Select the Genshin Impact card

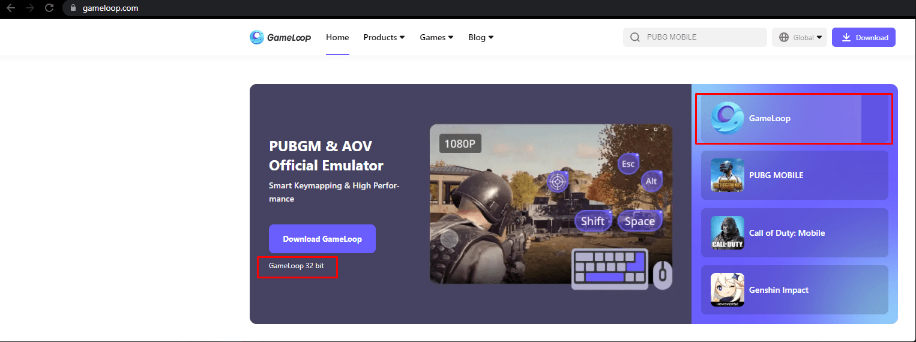(x=795, y=290)
